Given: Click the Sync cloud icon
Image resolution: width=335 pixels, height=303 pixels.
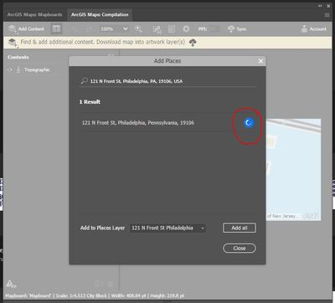Looking at the screenshot, I should pos(231,28).
